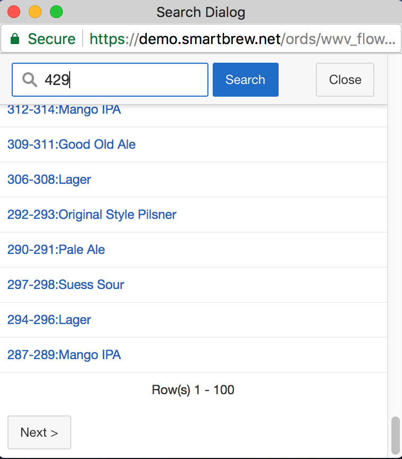This screenshot has height=459, width=402.
Task: Click the green padlock icon
Action: tap(15, 39)
